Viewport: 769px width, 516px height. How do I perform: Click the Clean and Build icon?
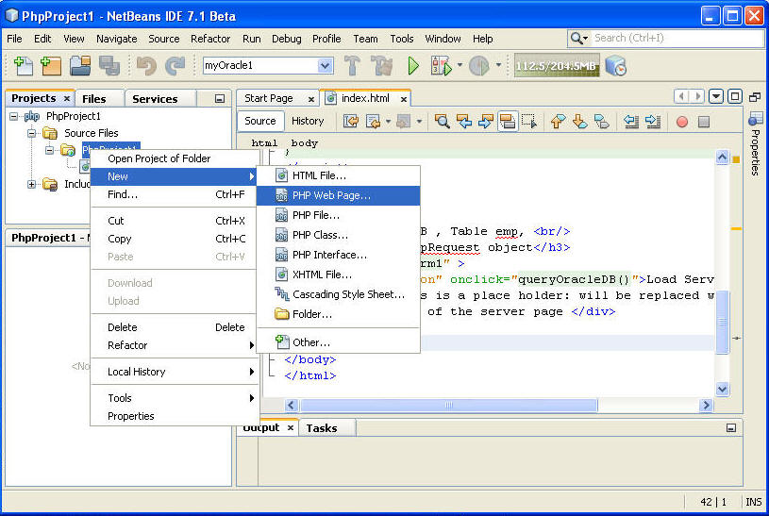tap(381, 65)
